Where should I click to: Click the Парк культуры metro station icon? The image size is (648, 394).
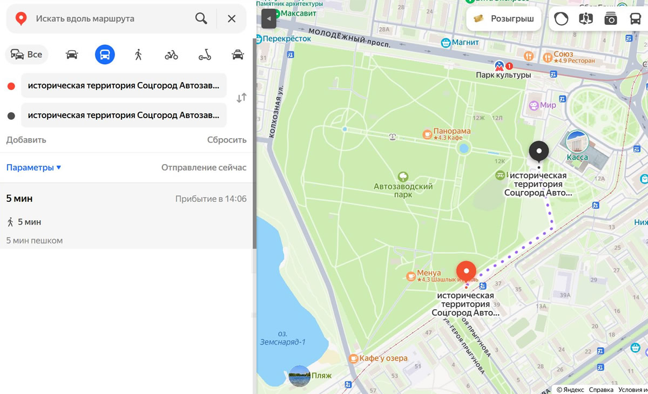point(500,66)
